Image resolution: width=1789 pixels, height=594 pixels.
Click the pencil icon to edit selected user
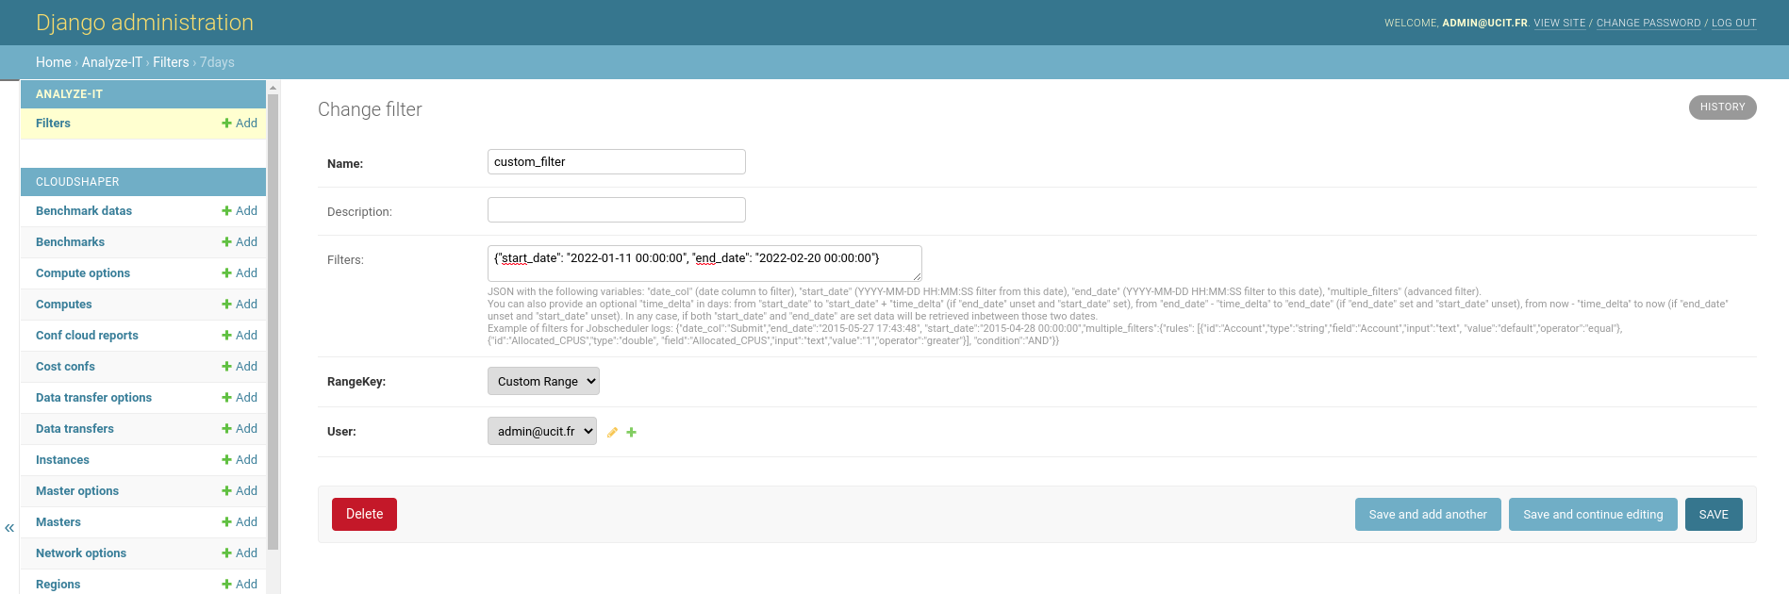point(612,432)
